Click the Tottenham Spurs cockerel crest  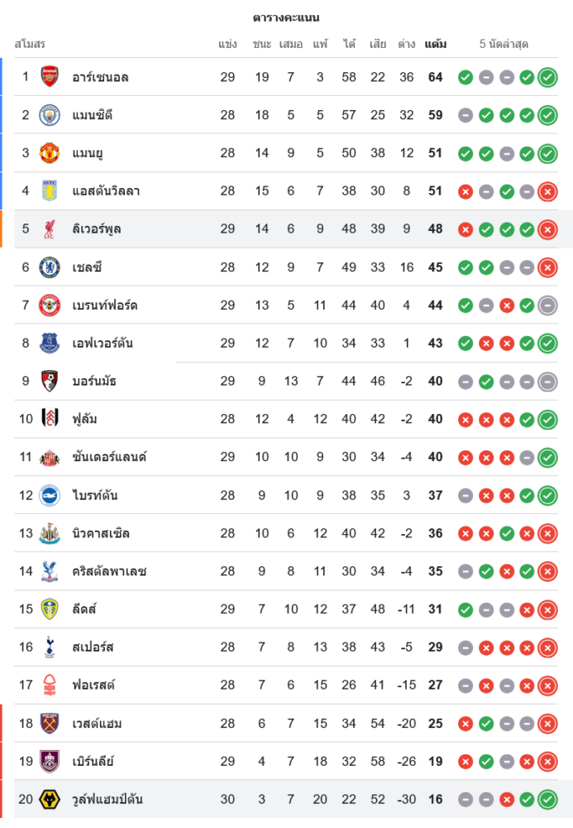point(50,647)
